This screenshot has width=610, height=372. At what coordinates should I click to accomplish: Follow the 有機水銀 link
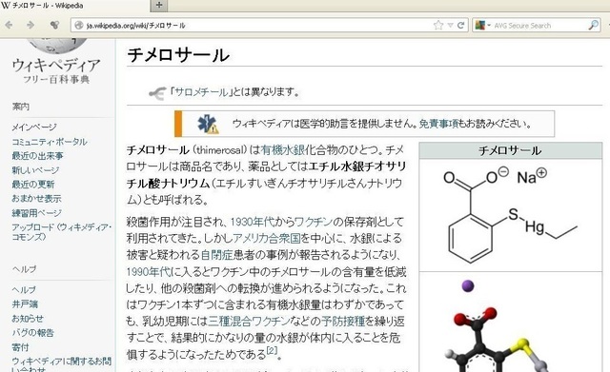pos(282,149)
